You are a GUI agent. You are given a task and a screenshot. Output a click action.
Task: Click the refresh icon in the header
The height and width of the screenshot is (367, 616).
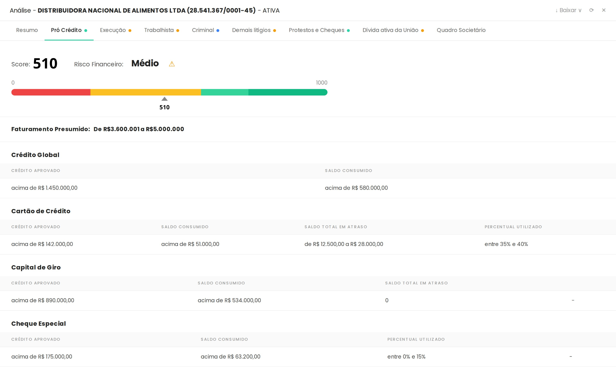point(591,10)
